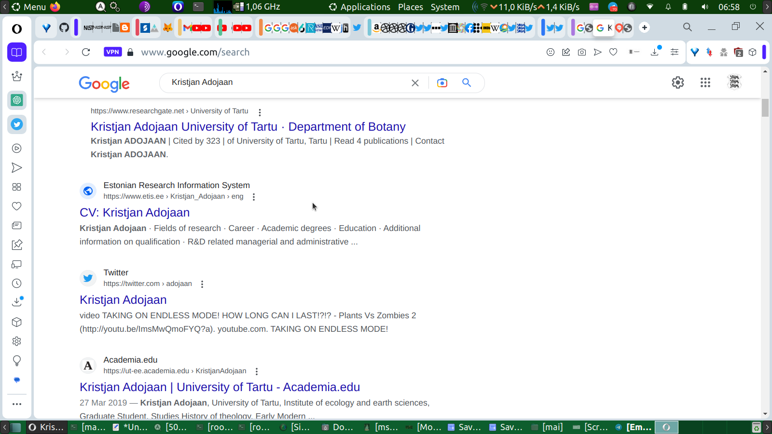Click the clock showing 06:58
Screen dimensions: 772x434
729,7
